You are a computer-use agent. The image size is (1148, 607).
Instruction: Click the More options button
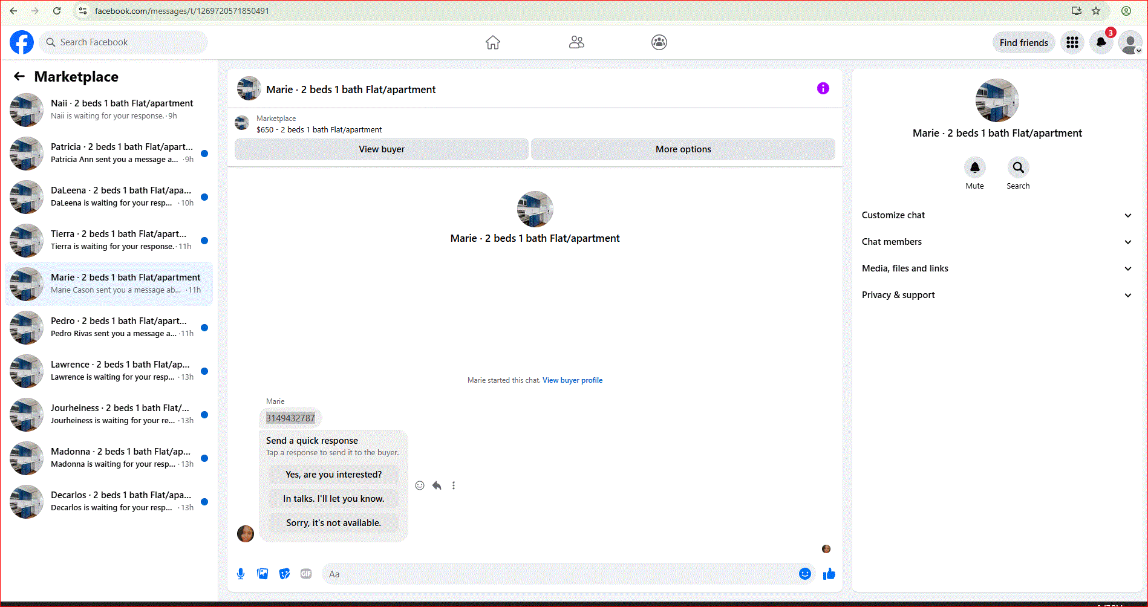tap(683, 149)
